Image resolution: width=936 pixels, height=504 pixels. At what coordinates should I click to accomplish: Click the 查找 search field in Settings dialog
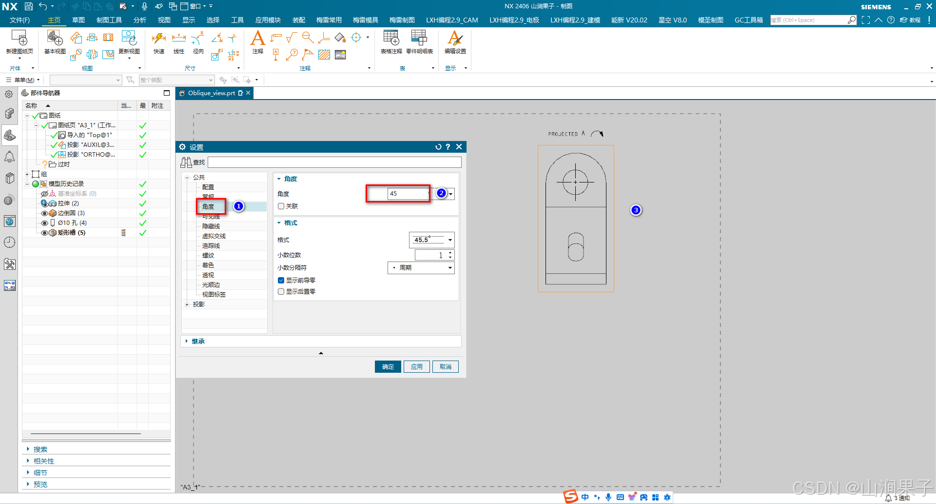tap(334, 162)
